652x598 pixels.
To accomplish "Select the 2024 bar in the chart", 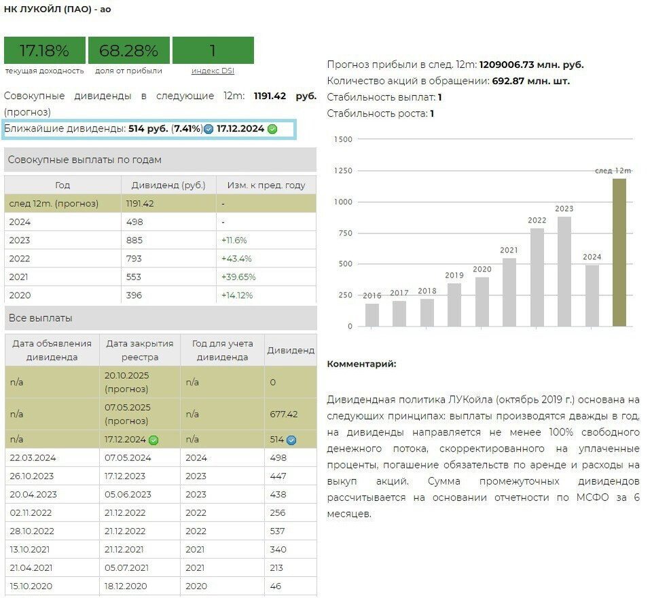I will click(592, 295).
